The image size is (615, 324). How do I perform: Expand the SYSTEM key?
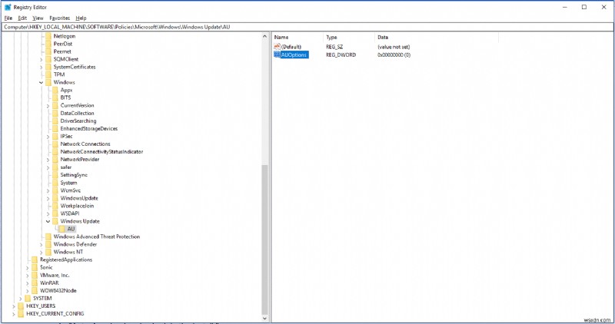point(21,299)
